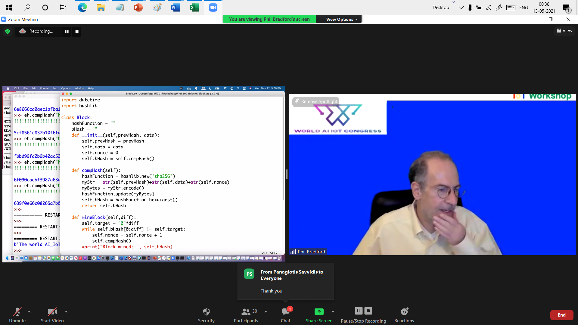Open the Security shield menu

(206, 315)
